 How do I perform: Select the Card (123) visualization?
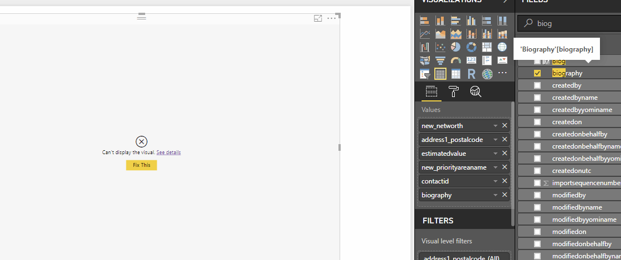[x=471, y=60]
